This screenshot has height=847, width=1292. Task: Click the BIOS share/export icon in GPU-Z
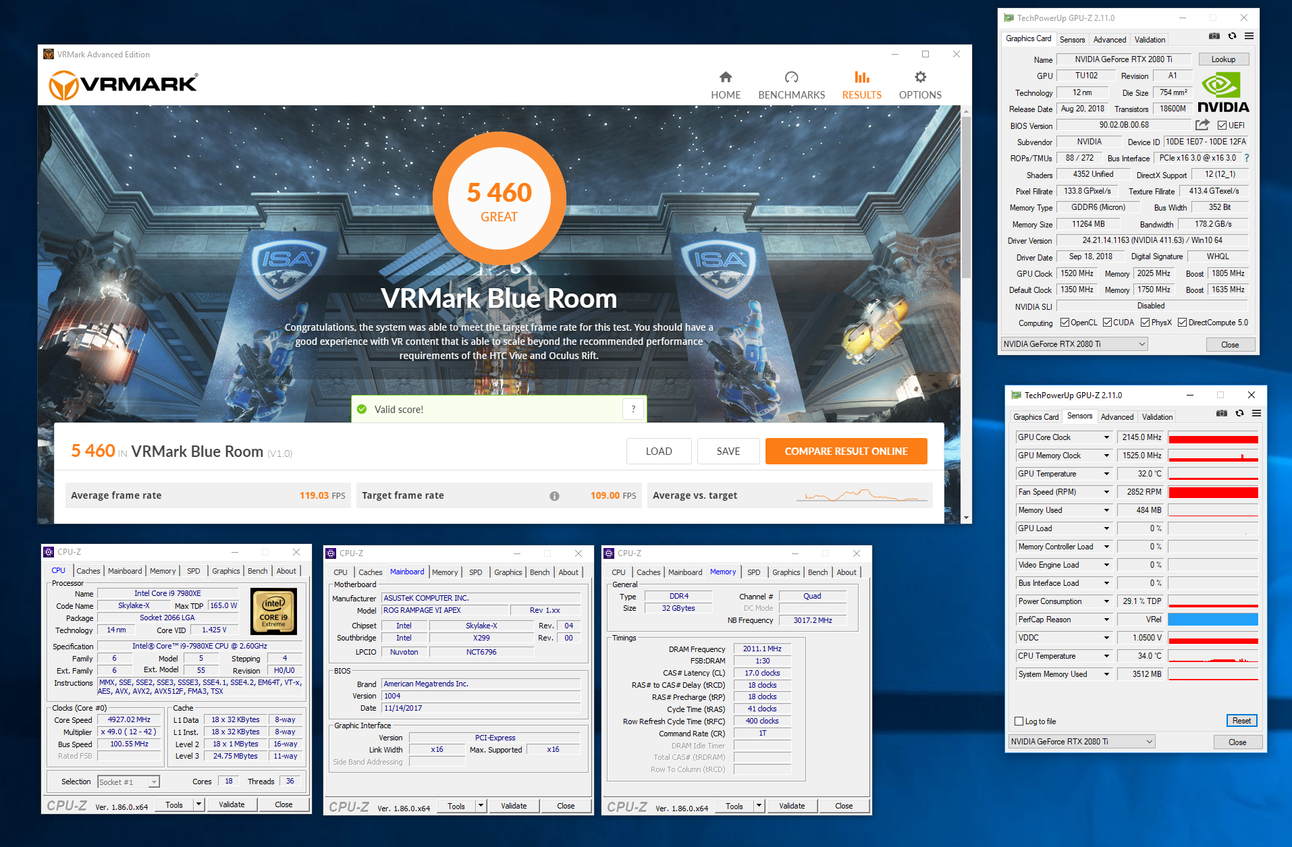[x=1202, y=125]
